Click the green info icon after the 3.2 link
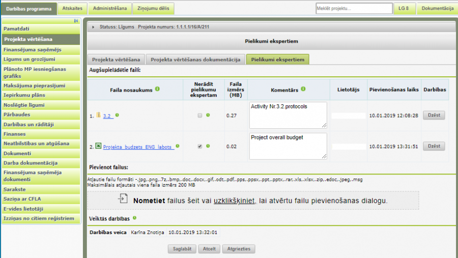 point(117,116)
